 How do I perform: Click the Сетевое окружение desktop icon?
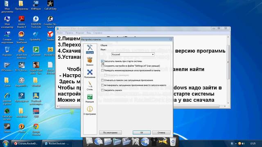click(x=7, y=38)
